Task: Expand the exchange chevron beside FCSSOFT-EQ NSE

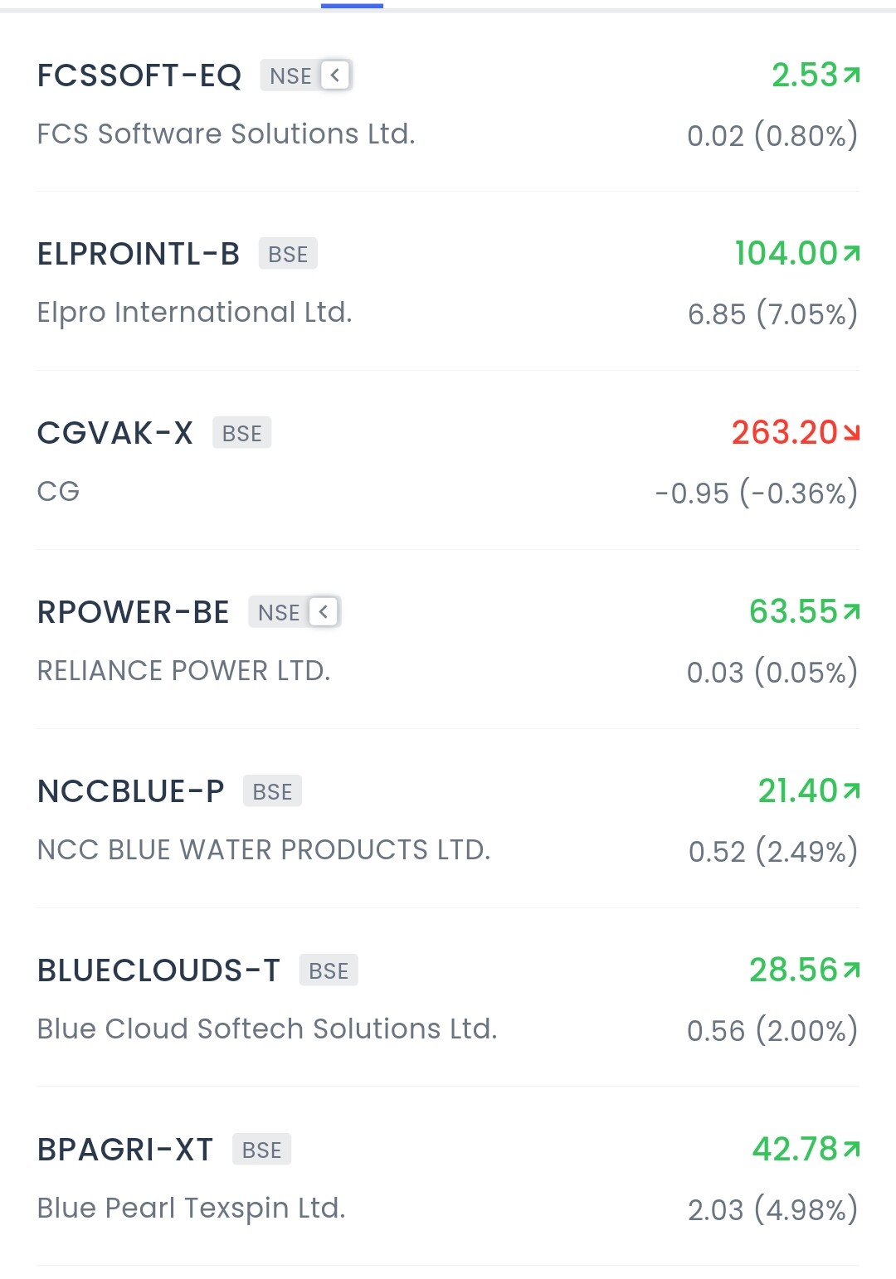Action: [335, 75]
